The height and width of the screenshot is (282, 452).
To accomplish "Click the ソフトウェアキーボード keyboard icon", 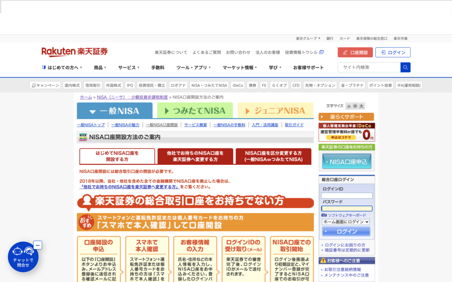I will (x=324, y=215).
